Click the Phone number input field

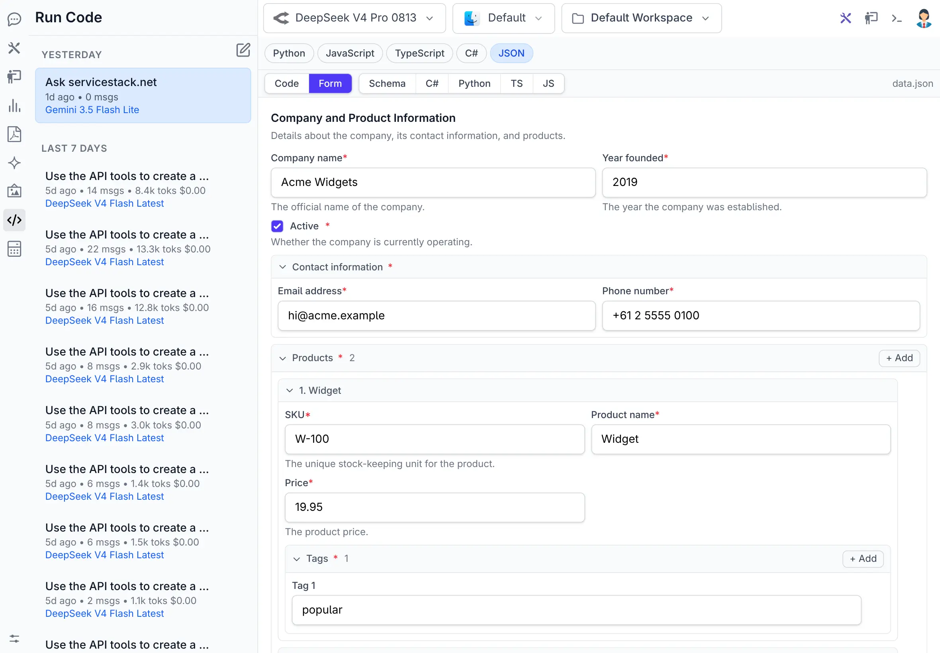tap(761, 316)
